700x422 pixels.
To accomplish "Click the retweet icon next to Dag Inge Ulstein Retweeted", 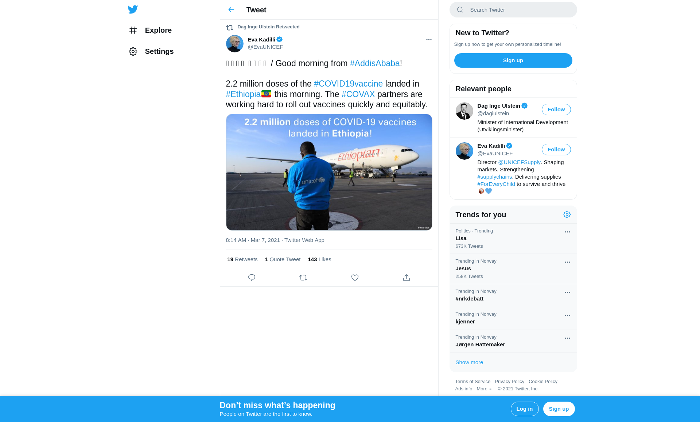I will point(230,27).
